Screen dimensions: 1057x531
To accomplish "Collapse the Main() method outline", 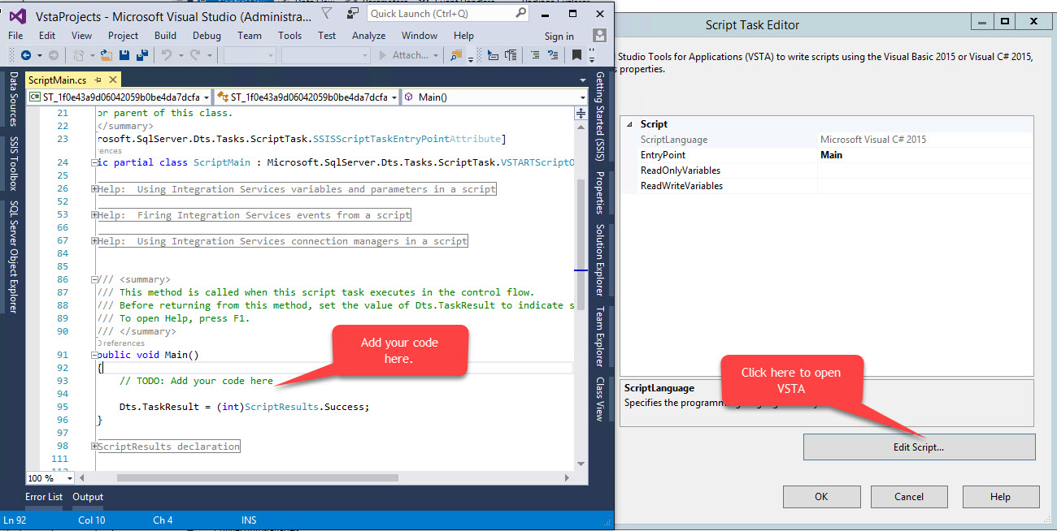I will point(95,355).
